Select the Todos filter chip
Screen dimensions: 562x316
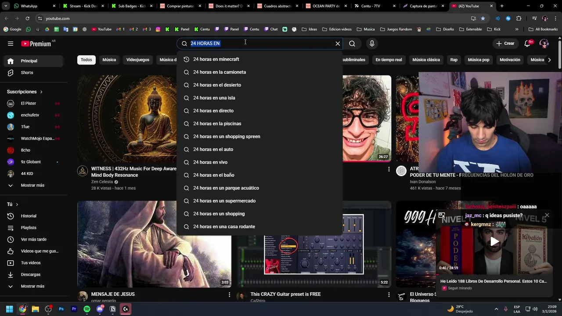[x=86, y=60]
